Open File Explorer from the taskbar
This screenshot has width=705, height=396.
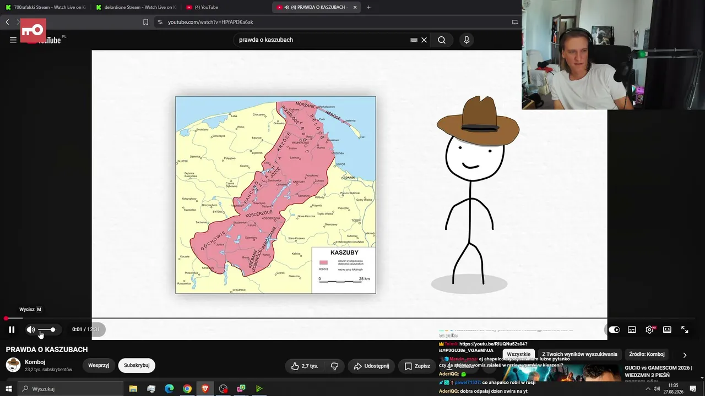coord(133,389)
